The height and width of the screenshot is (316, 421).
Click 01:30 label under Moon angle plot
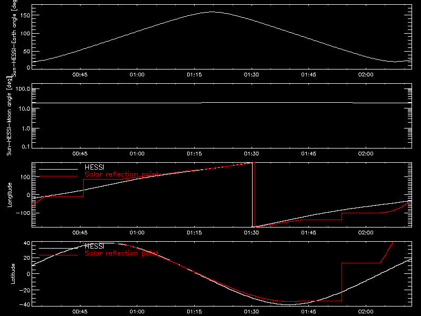pos(252,154)
